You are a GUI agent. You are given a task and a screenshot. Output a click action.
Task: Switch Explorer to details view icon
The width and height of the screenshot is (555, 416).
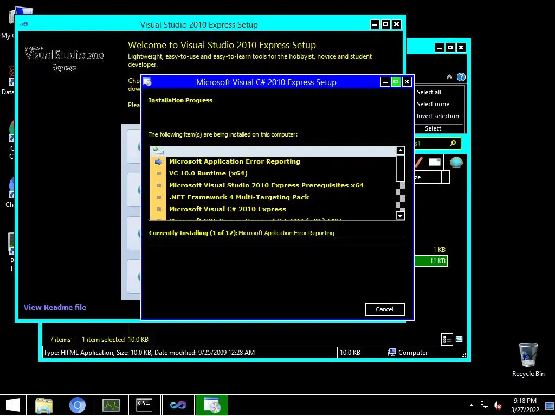(x=447, y=339)
